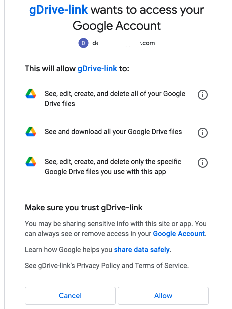Show info for "See and download" permission
Viewport: 232px width, 309px height.
click(203, 133)
